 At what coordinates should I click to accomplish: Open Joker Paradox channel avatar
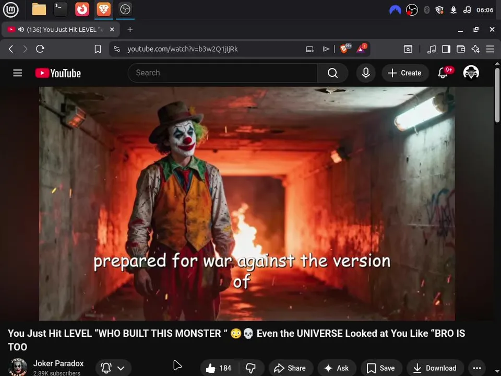click(x=18, y=367)
